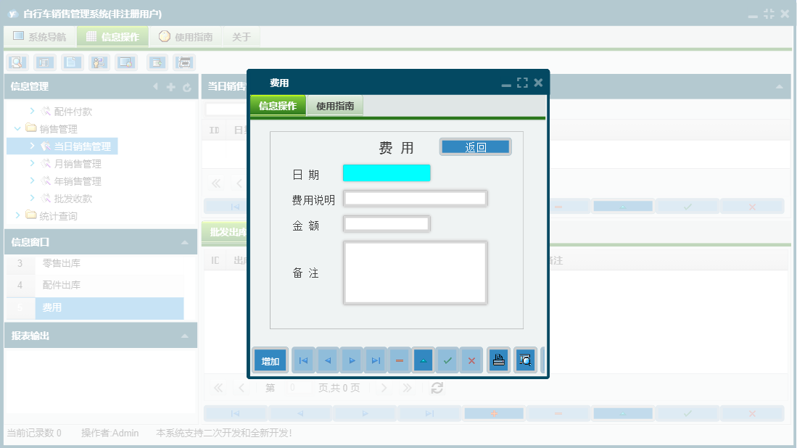Click the refresh icon in the pagination bar

point(437,388)
